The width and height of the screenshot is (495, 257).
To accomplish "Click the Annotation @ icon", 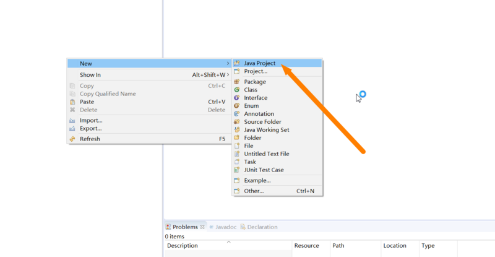I will [237, 114].
